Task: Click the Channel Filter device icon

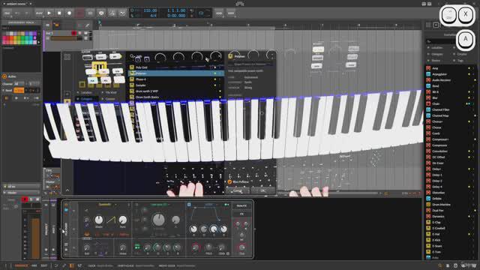Action: coord(428,109)
